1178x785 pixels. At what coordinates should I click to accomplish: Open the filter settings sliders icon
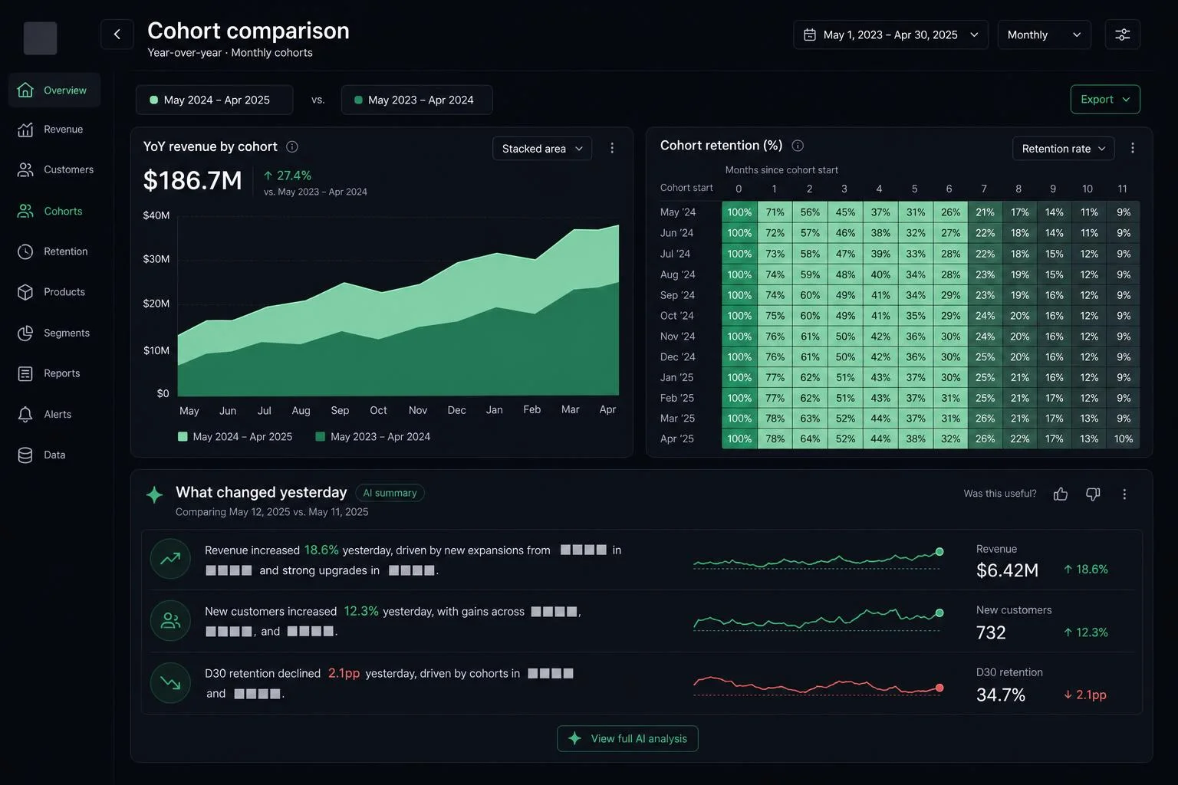[x=1122, y=34]
